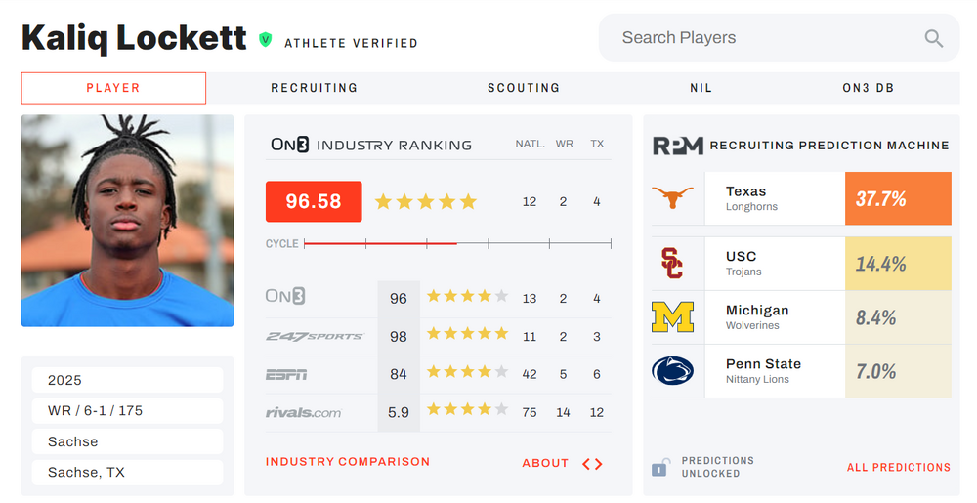
Task: Click the Search Players input field
Action: tap(762, 38)
